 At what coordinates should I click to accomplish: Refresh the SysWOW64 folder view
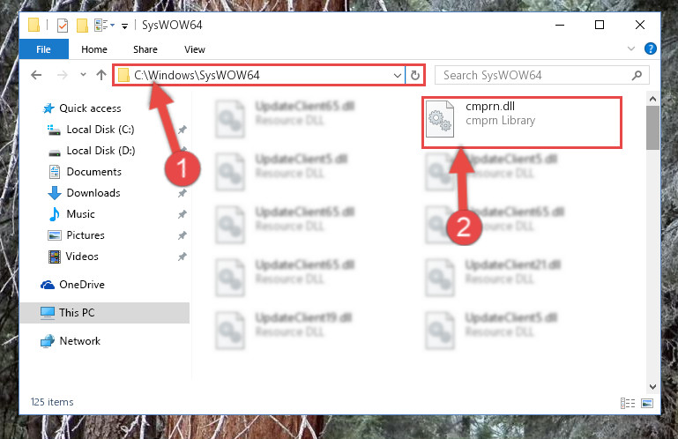[415, 75]
